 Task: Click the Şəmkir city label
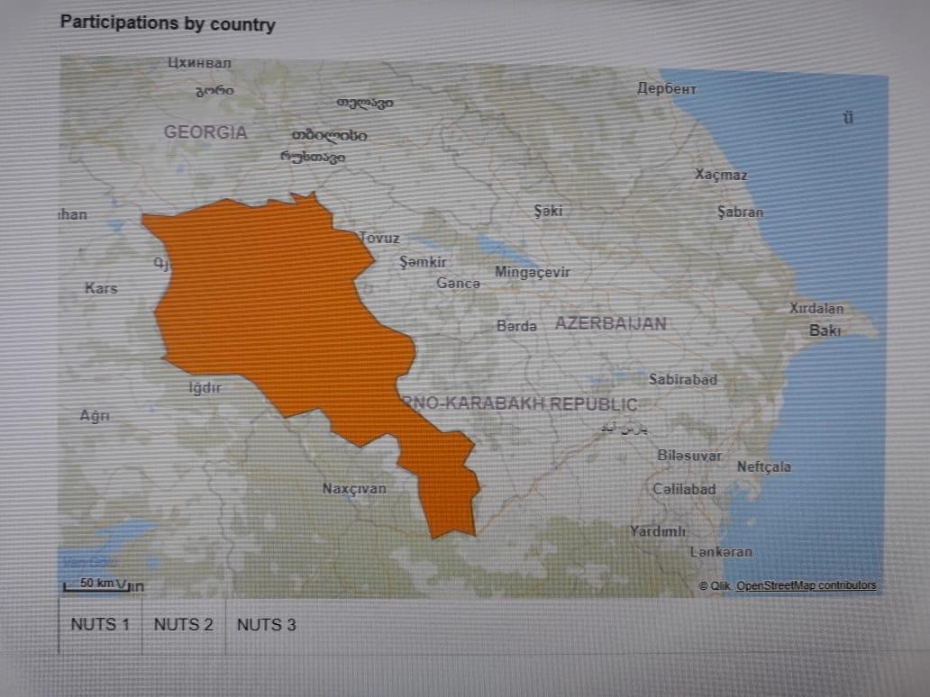click(x=423, y=261)
